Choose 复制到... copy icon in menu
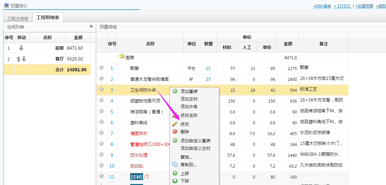This screenshot has height=185, width=386. (175, 165)
